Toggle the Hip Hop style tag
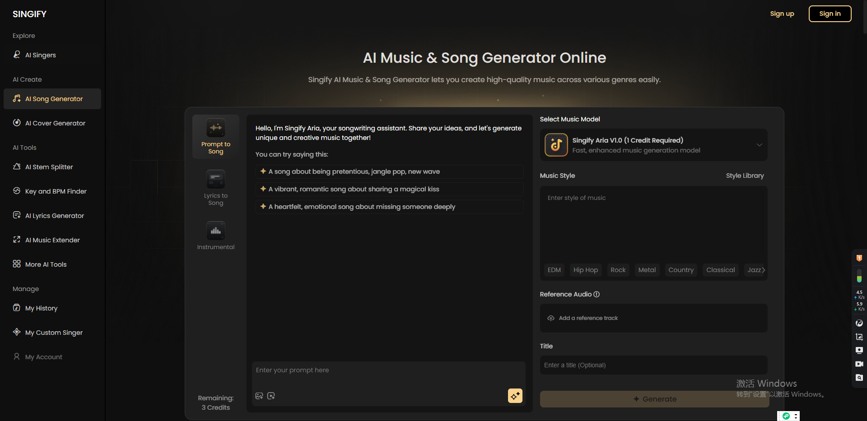This screenshot has height=421, width=867. (585, 269)
